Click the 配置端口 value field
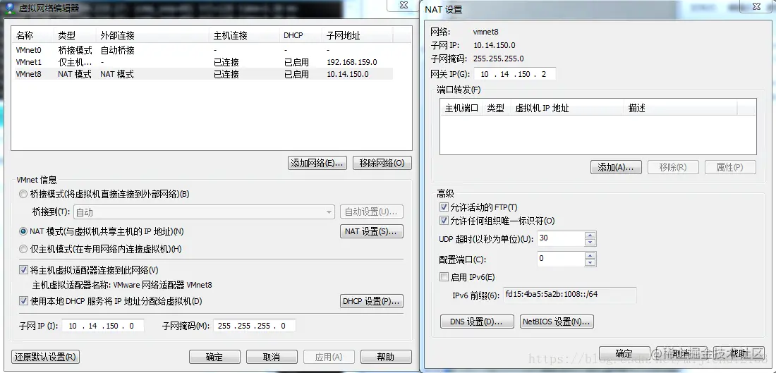776x373 pixels. (560, 259)
